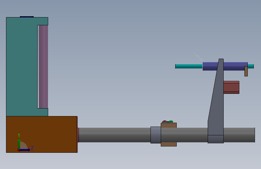Pick the small brown tab on the blue sleeve
The height and width of the screenshot is (169, 261).
246,71
